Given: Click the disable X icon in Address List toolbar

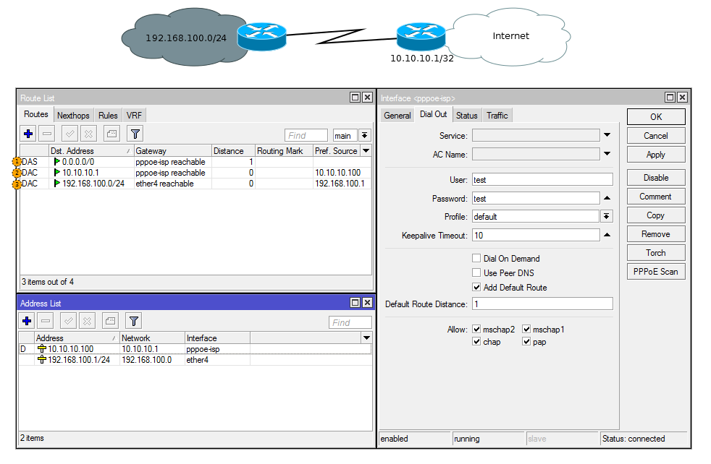Looking at the screenshot, I should pos(87,321).
